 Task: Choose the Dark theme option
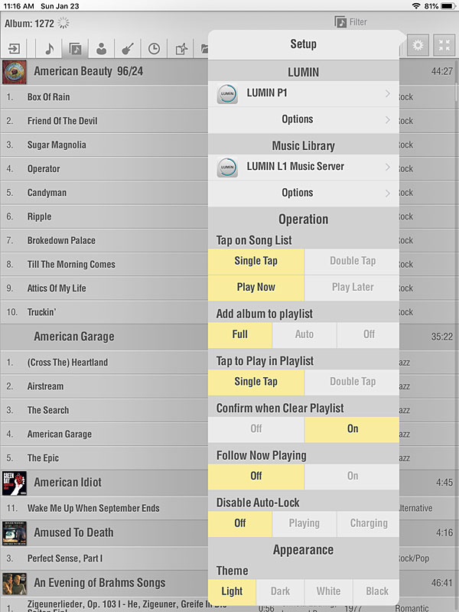coord(280,591)
